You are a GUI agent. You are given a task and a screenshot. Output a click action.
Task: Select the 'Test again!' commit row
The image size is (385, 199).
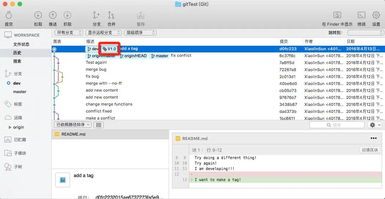click(218, 63)
